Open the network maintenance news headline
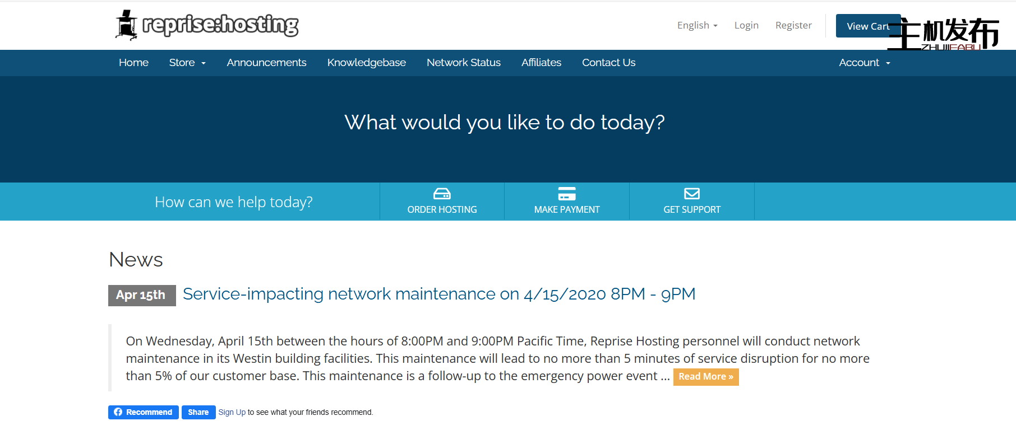The height and width of the screenshot is (430, 1016). 438,294
